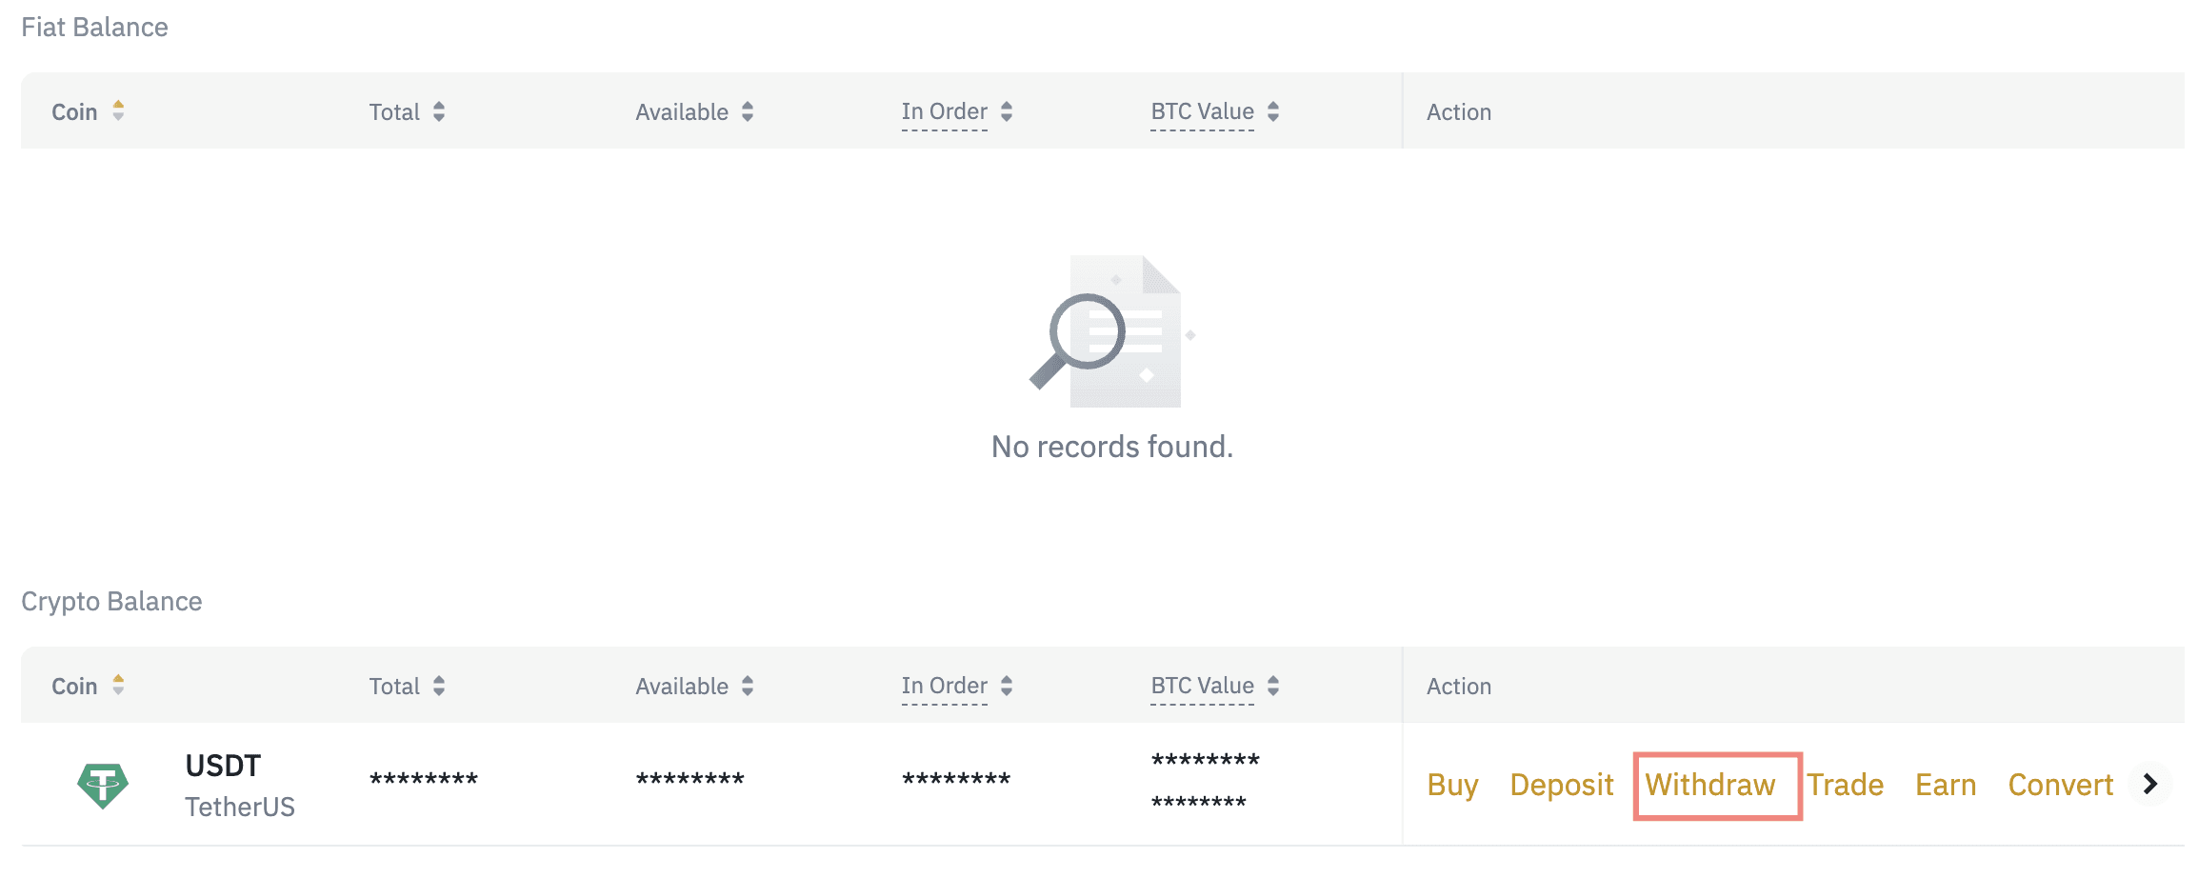The image size is (2198, 878).
Task: Sort Fiat Balance by Total arrows
Action: pyautogui.click(x=439, y=112)
